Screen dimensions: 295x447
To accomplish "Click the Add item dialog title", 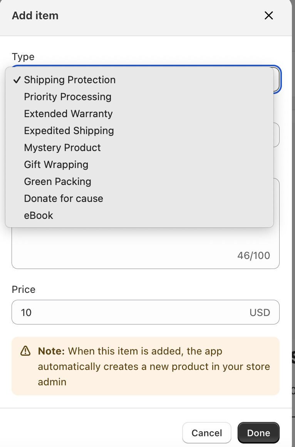I will pyautogui.click(x=35, y=16).
